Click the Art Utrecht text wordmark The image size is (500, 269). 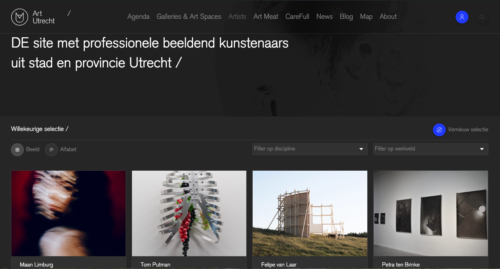point(44,17)
